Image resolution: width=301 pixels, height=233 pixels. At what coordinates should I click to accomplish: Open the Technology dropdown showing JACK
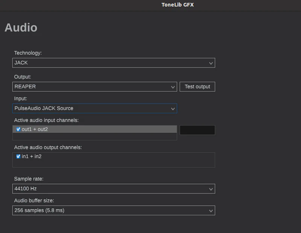[x=114, y=63]
